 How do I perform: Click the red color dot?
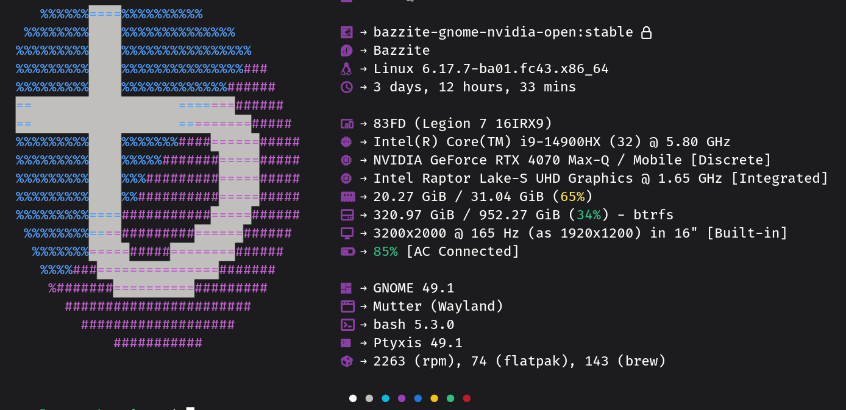[x=467, y=398]
